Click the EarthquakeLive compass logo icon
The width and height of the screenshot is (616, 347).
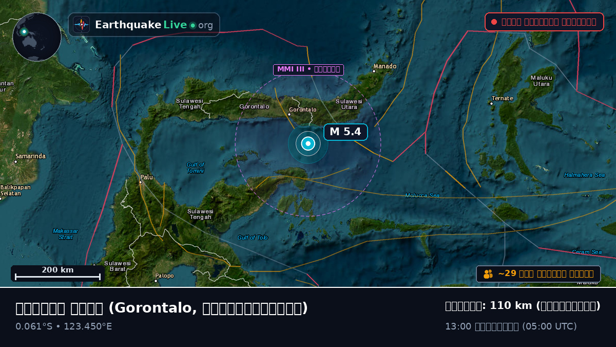[x=81, y=25]
